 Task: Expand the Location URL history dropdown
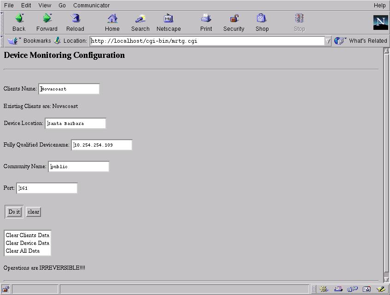328,41
